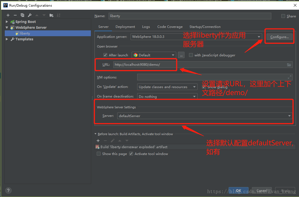Click the WebSphere Server node icon
Viewport: 299px width, 197px height.
click(x=12, y=28)
